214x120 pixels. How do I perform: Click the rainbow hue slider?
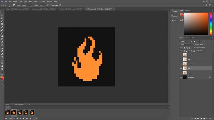211,24
